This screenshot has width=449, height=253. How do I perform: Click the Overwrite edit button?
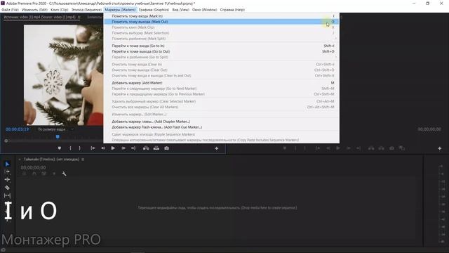point(156,148)
